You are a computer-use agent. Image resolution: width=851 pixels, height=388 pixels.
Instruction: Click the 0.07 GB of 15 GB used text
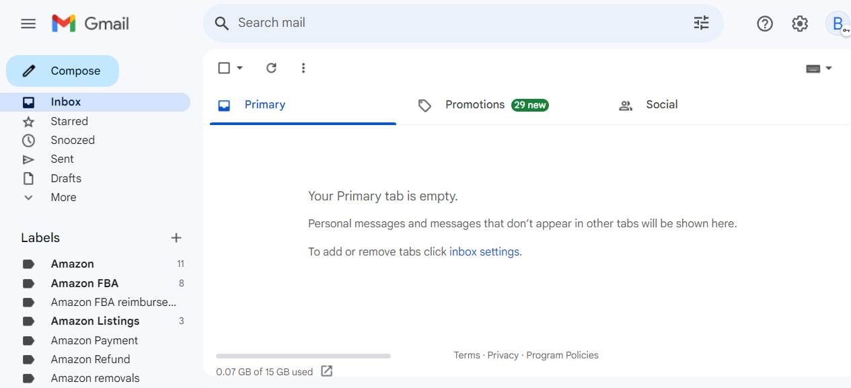tap(264, 372)
